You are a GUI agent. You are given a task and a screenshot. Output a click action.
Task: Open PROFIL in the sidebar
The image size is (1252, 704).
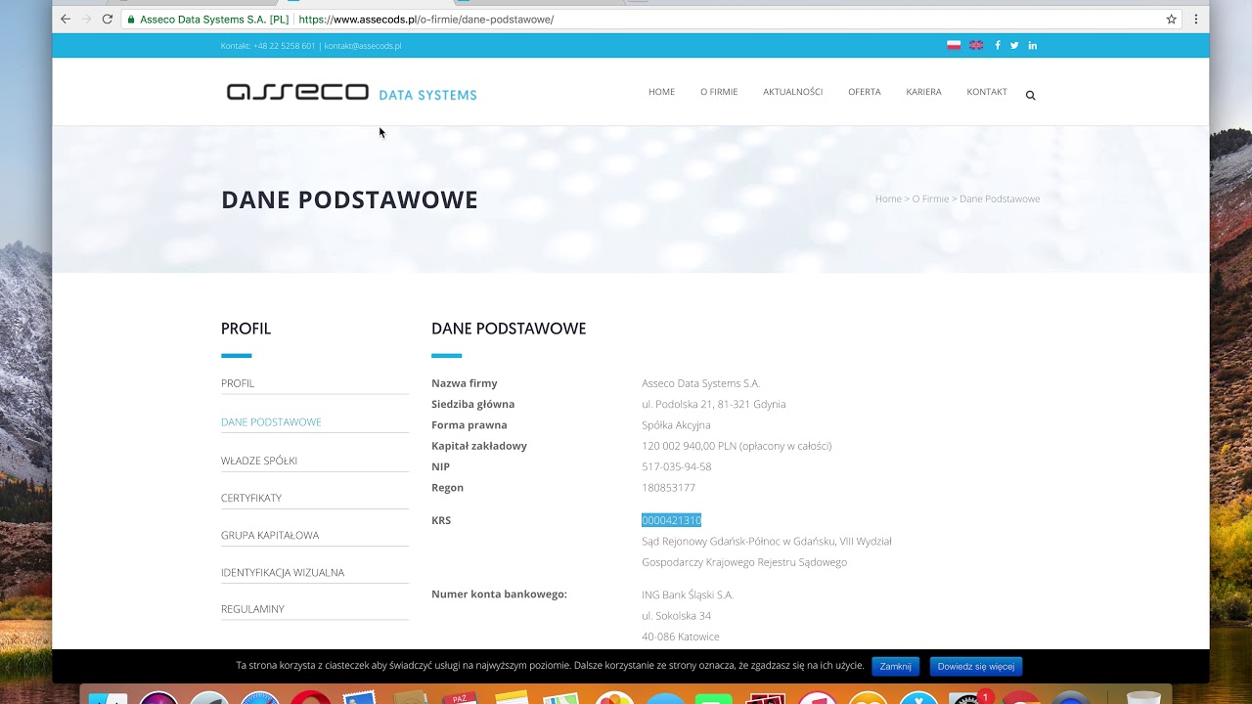238,383
